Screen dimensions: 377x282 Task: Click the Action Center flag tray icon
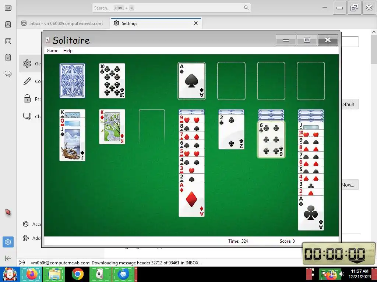coord(324,274)
